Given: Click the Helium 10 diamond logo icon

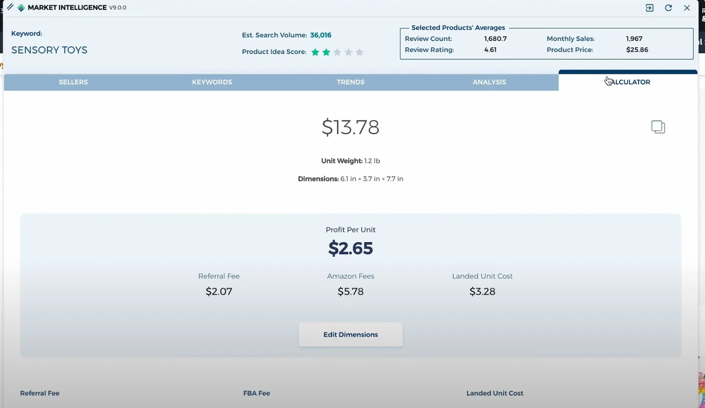Looking at the screenshot, I should point(21,8).
